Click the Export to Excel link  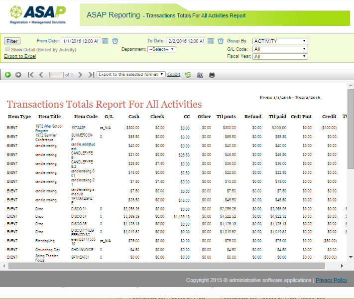pyautogui.click(x=20, y=56)
